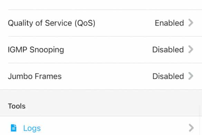
Task: Click the Disabled status of IGMP Snooping
Action: click(168, 49)
